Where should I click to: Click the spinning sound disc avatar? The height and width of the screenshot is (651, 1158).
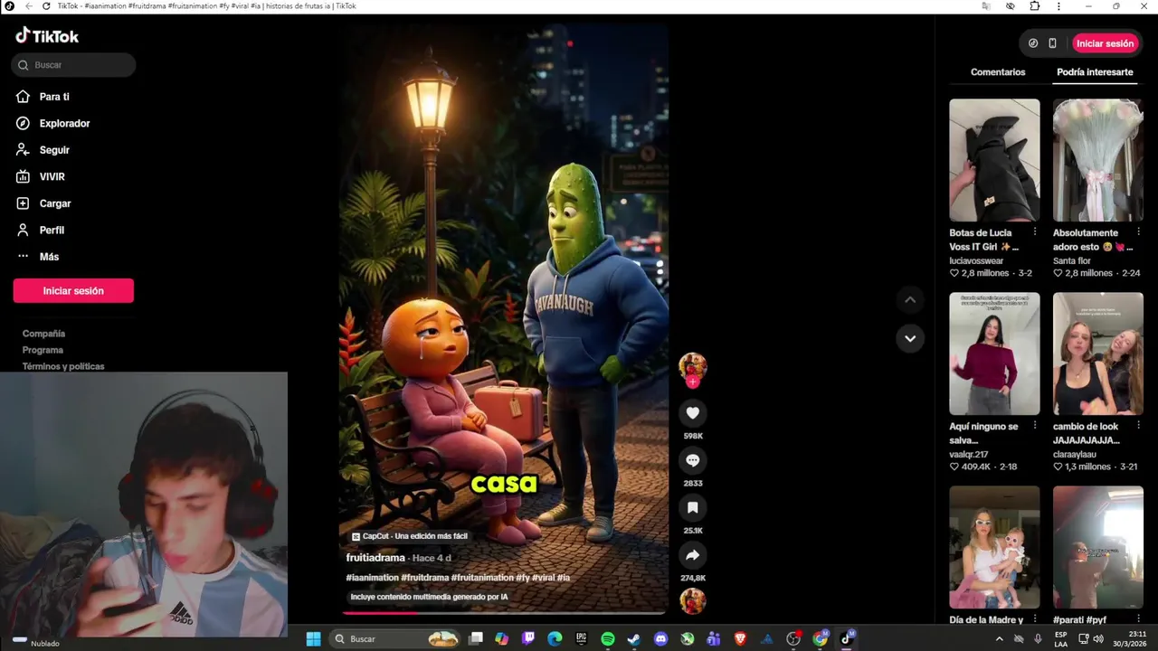point(693,601)
